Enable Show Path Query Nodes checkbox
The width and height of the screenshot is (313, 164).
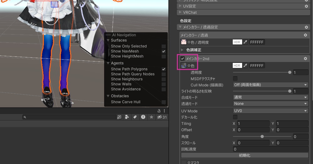click(164, 74)
